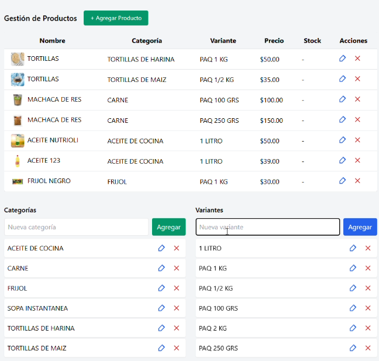The width and height of the screenshot is (379, 361).
Task: Delete the ACEITE 123 product
Action: coord(357,160)
